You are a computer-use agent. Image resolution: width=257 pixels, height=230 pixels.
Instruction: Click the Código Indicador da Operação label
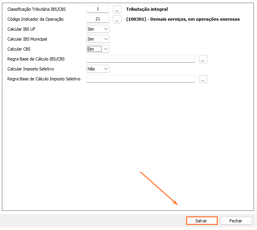pos(35,19)
